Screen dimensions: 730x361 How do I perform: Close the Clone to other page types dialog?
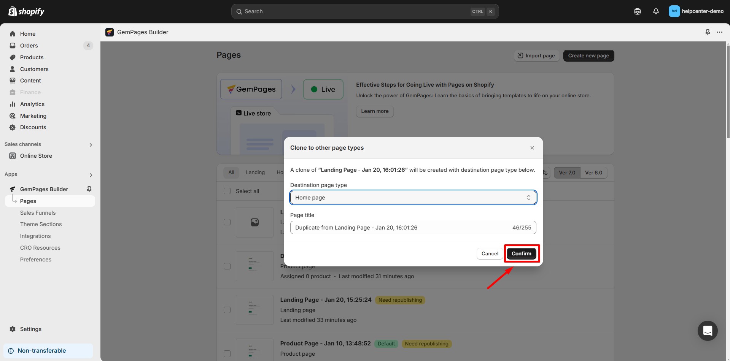tap(532, 148)
